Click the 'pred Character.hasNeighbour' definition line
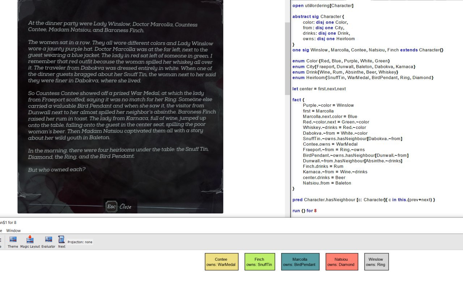The image size is (463, 286). 364,200
